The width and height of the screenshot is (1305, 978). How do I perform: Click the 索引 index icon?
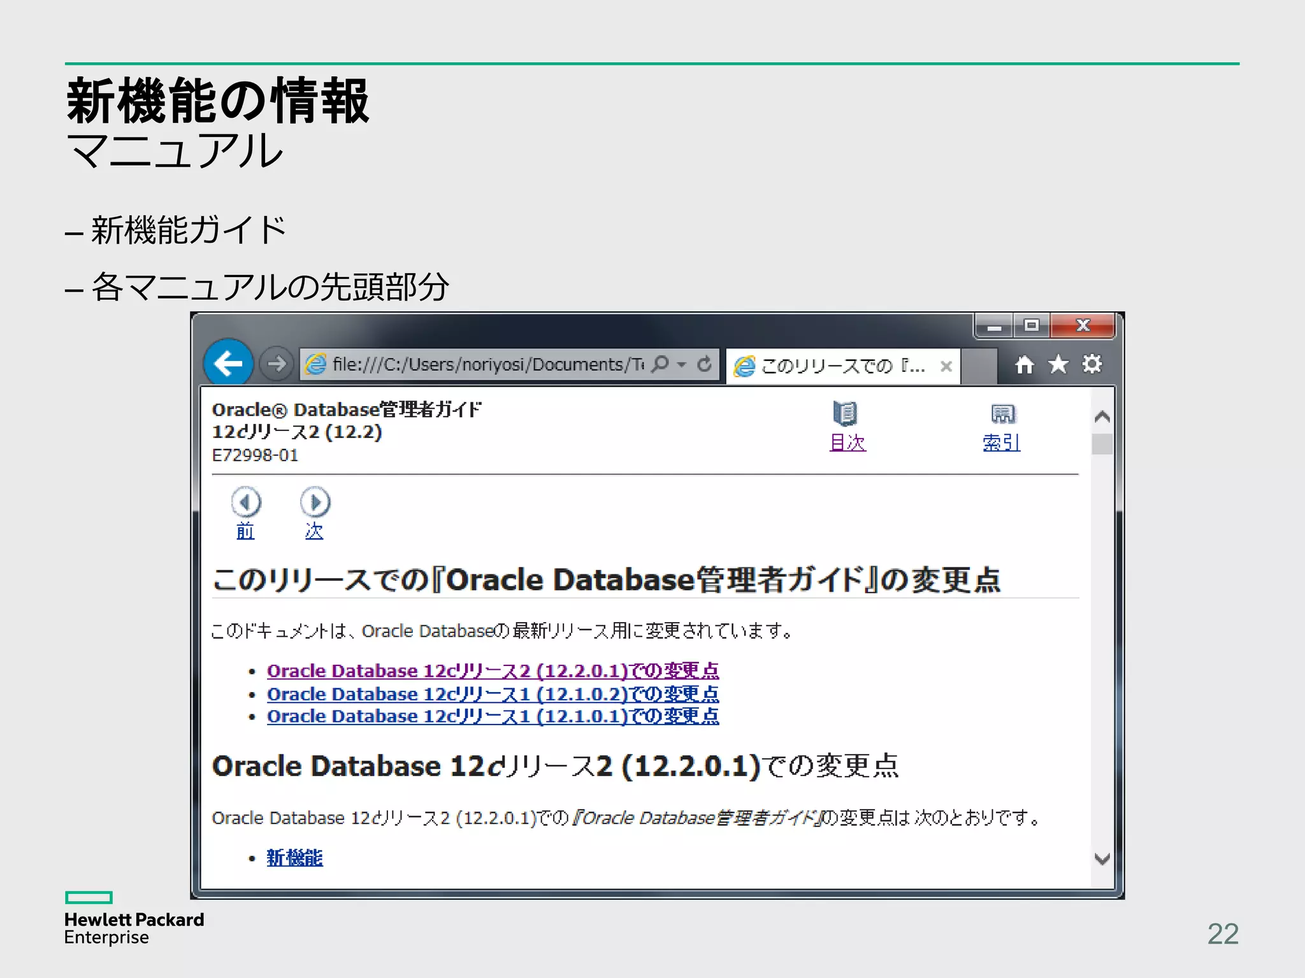coord(1002,415)
